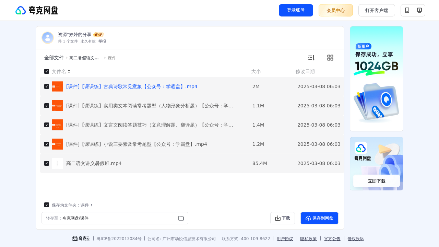Uncheck the 小说三要素 file checkbox

click(47, 144)
